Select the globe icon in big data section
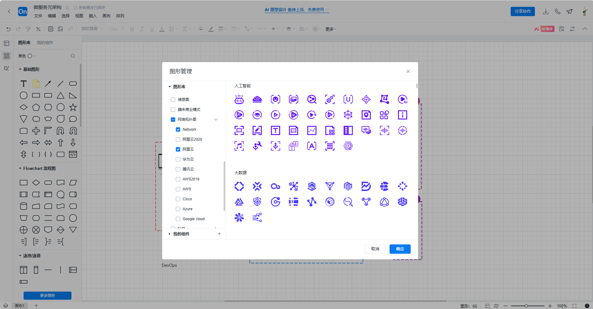 (384, 186)
